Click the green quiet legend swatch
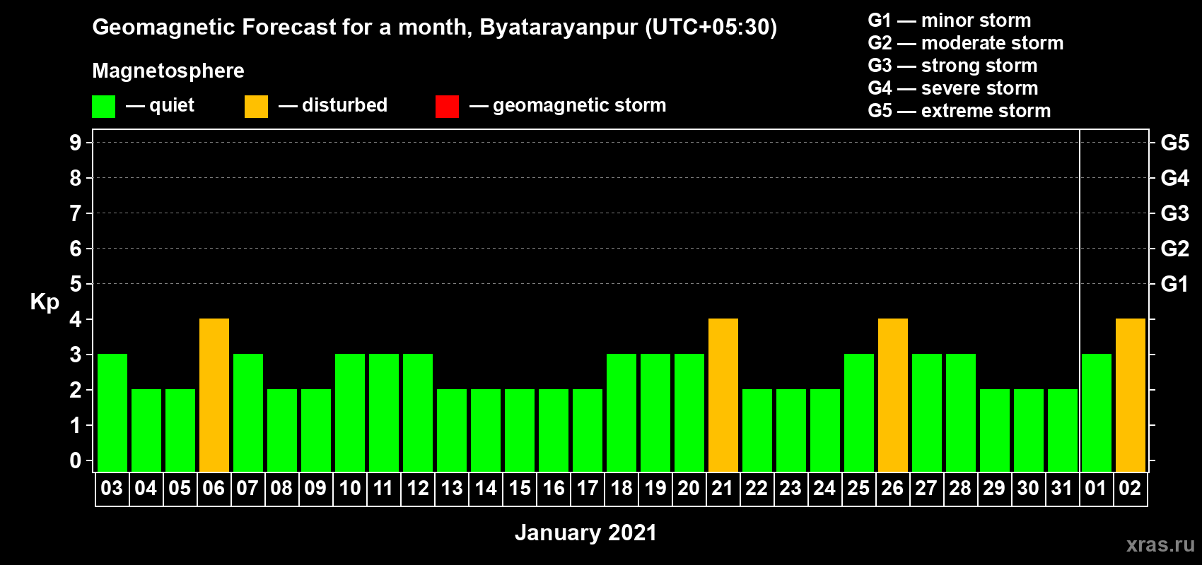The width and height of the screenshot is (1202, 565). point(103,107)
